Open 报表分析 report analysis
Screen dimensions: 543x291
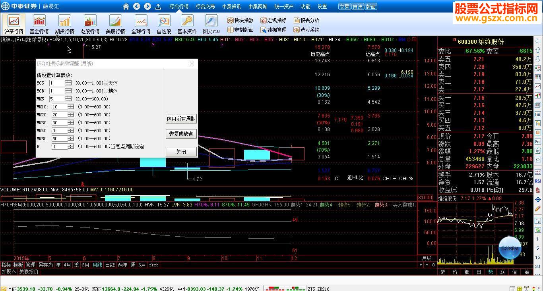point(306,20)
